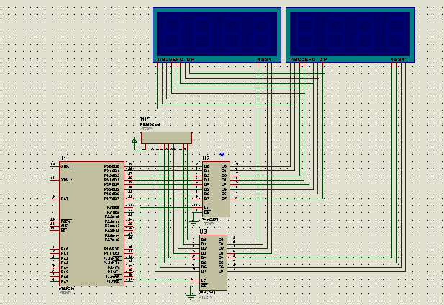Click the blue origin marker near U2
The height and width of the screenshot is (305, 444).
222,154
